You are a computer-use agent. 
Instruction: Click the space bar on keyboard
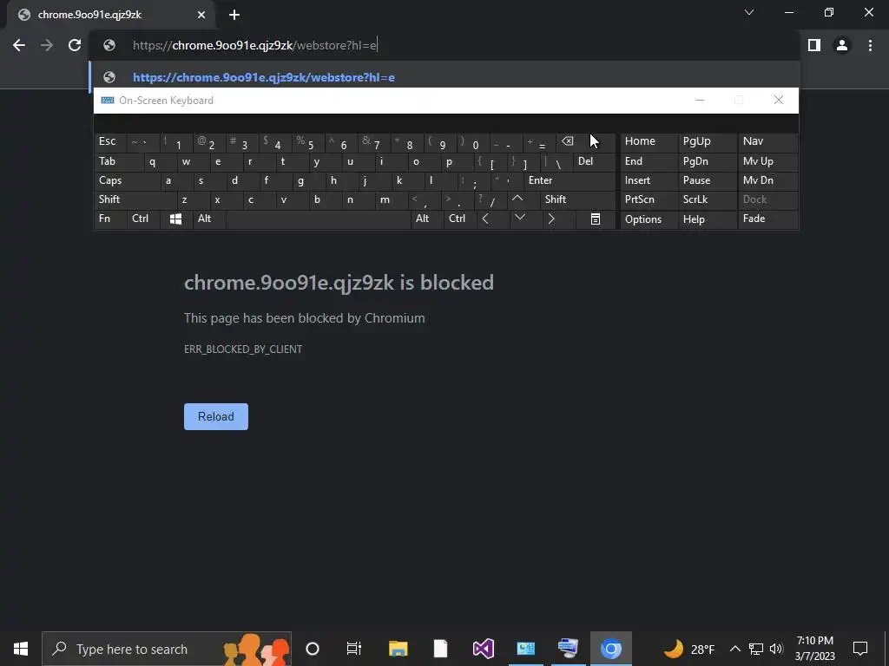[318, 219]
